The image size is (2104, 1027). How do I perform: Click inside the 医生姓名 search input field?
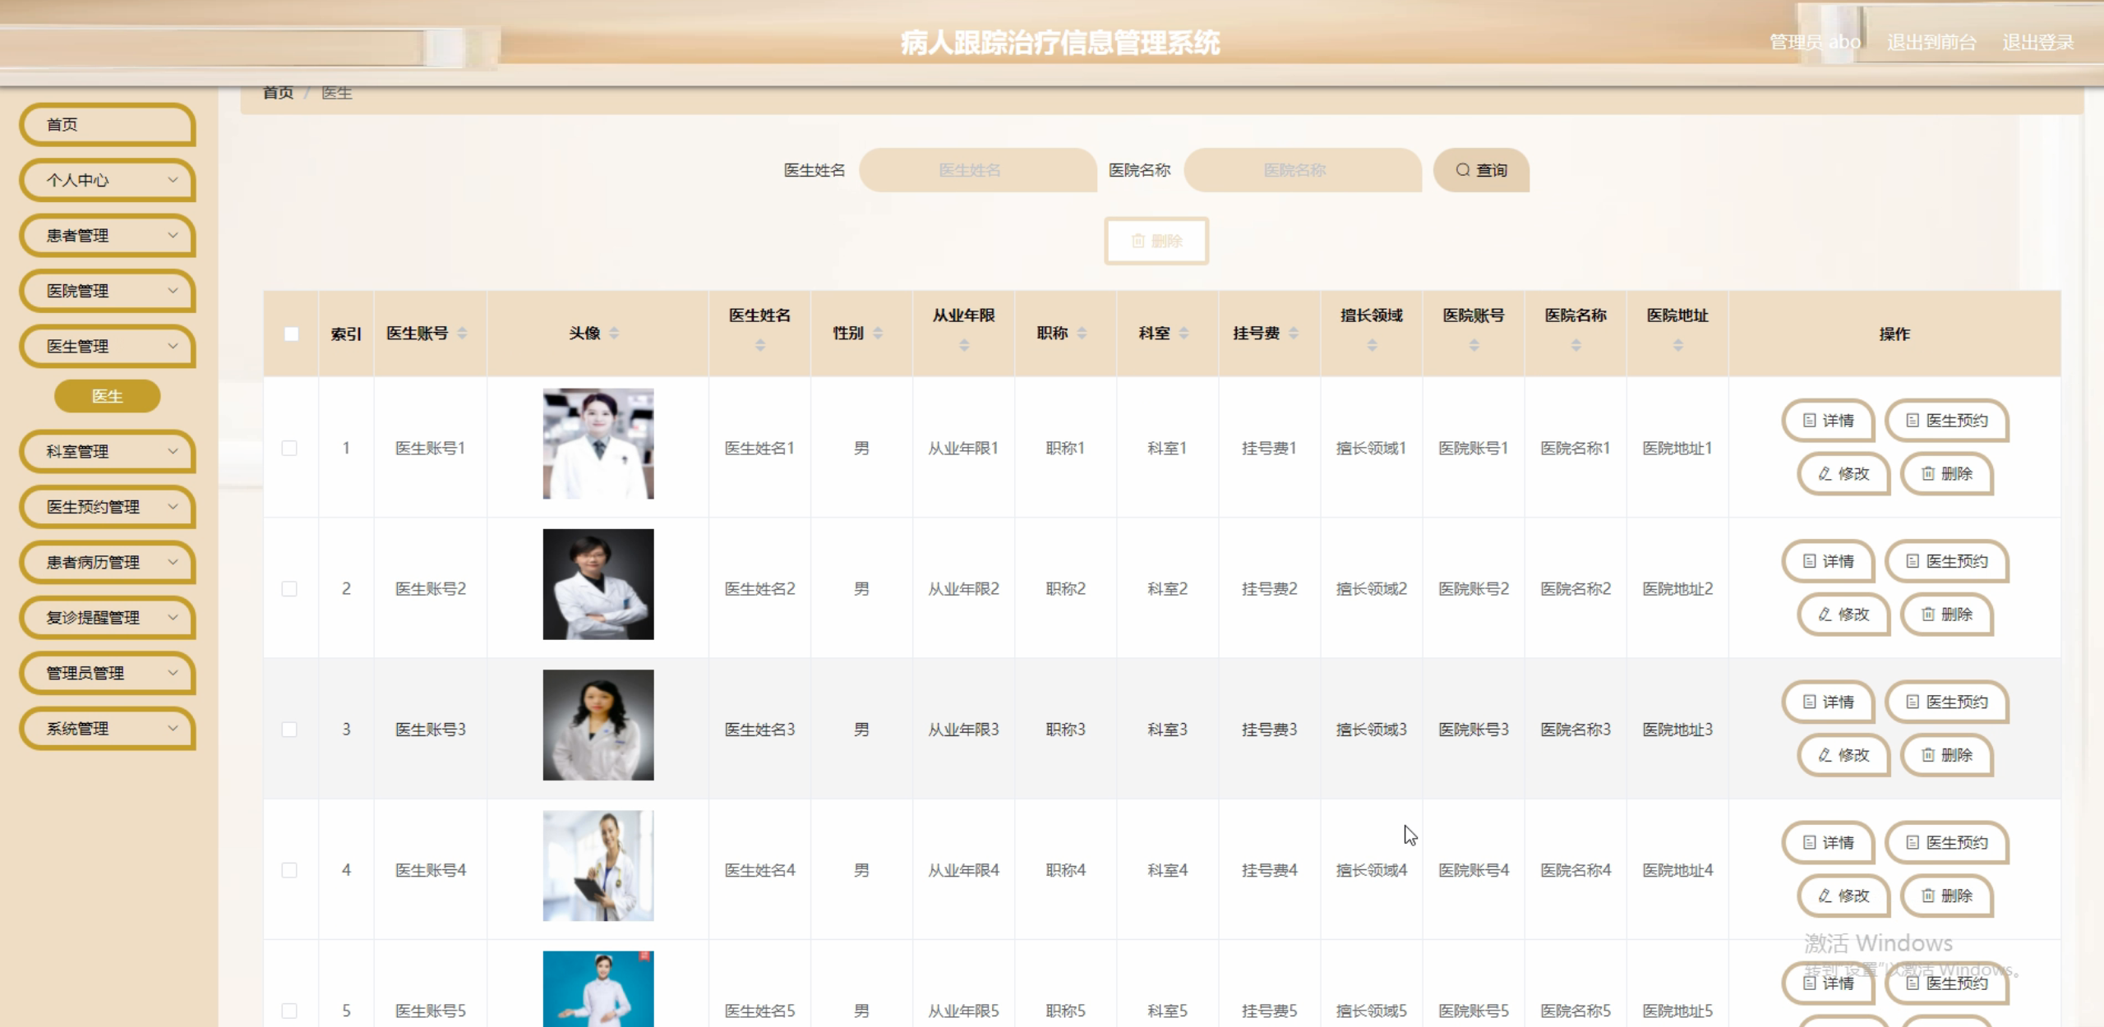pos(976,170)
